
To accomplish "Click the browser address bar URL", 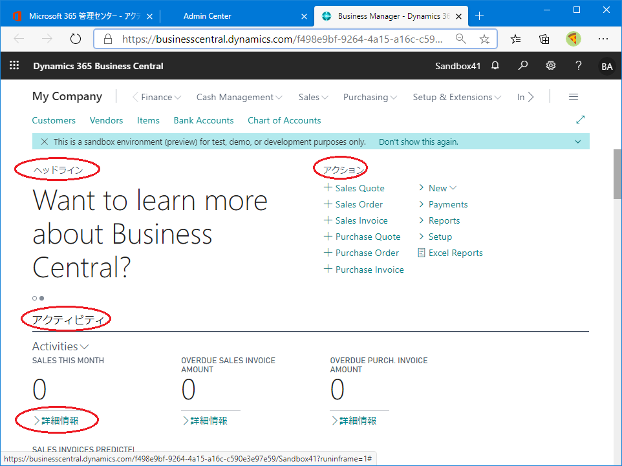I will pyautogui.click(x=283, y=39).
